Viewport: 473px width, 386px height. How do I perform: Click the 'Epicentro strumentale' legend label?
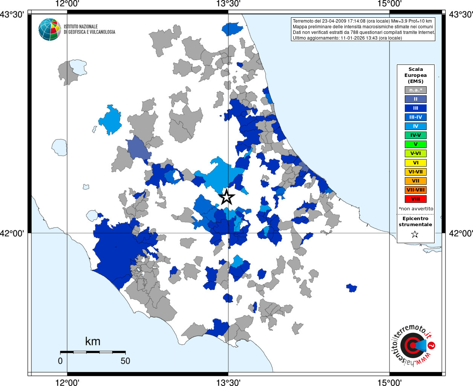(x=415, y=222)
